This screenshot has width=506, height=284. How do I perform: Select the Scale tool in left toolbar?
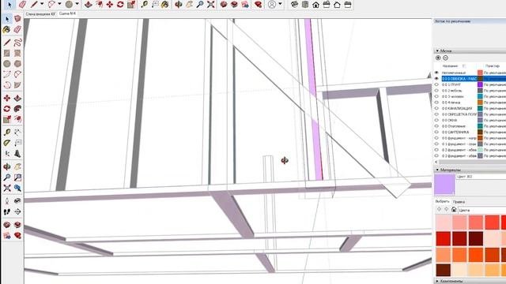click(7, 119)
